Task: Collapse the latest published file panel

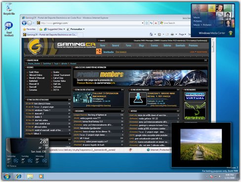Action: click(178, 90)
